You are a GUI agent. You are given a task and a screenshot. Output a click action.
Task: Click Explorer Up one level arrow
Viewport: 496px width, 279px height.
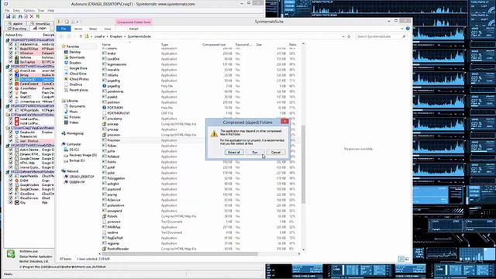[81, 36]
